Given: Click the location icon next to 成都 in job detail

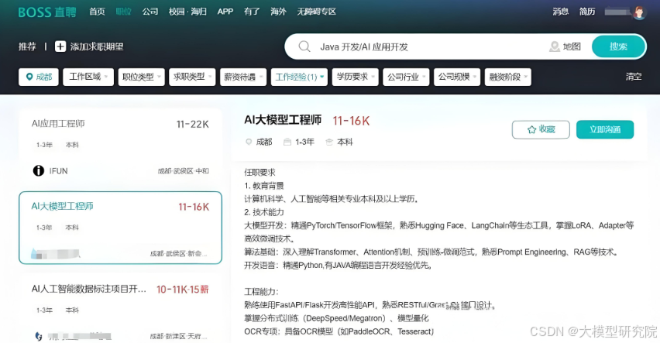Looking at the screenshot, I should point(249,142).
